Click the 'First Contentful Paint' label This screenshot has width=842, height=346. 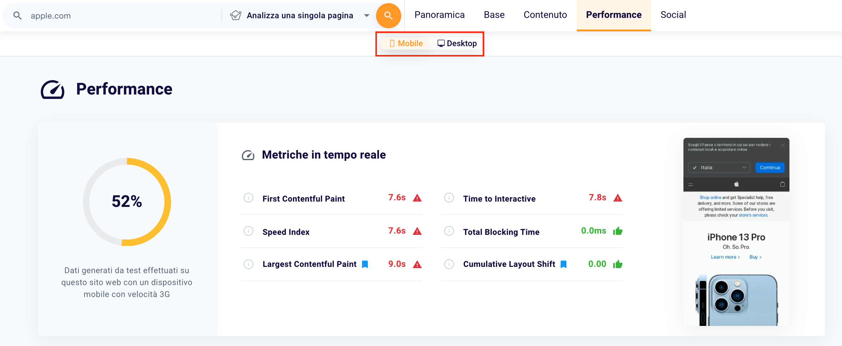point(303,199)
